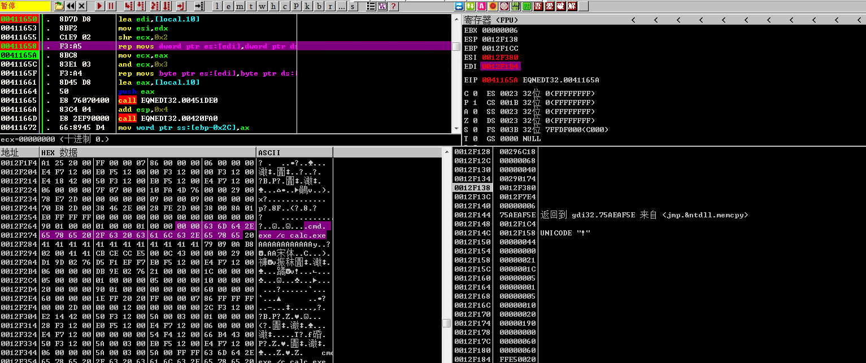Select stack row at address 0012F138

[x=659, y=187]
